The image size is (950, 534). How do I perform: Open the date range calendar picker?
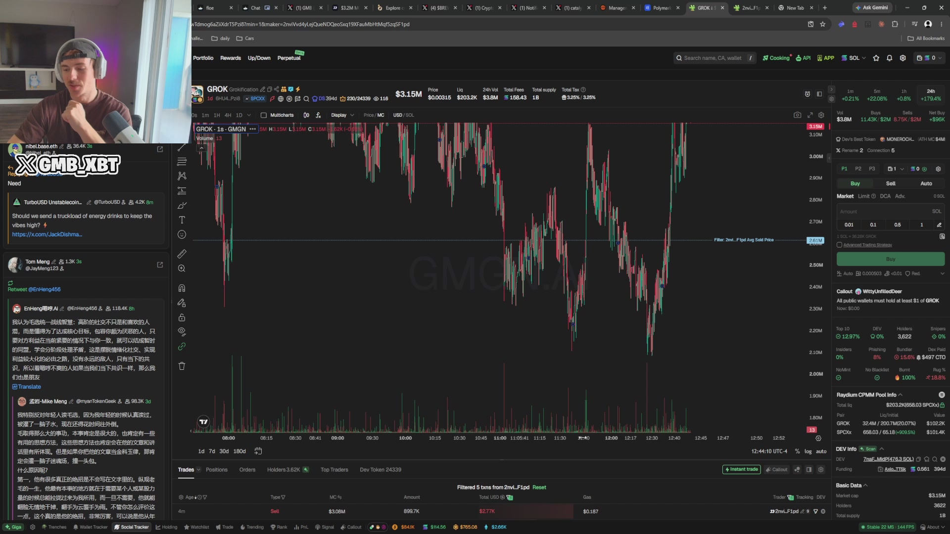258,451
